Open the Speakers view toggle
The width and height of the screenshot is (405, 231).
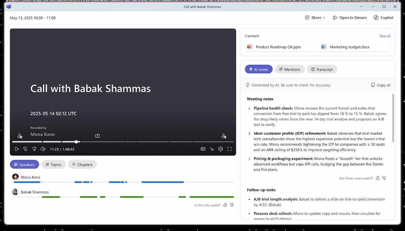tap(24, 164)
